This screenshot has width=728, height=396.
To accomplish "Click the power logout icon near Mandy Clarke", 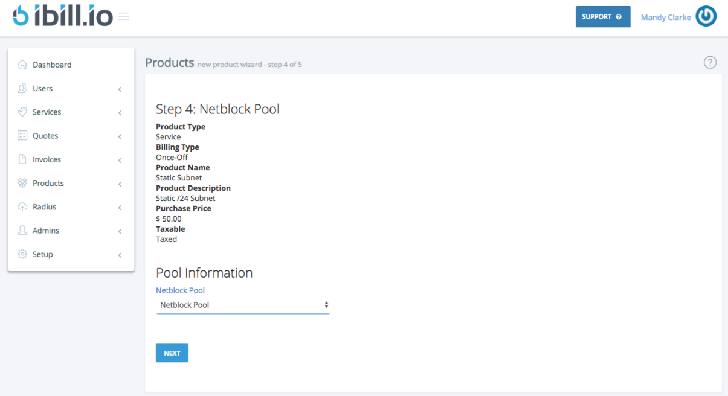I will click(706, 16).
